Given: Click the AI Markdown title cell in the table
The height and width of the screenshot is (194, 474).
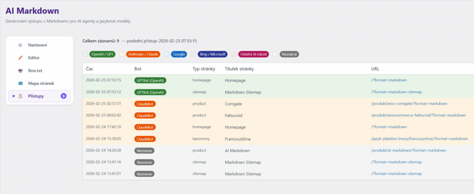Looking at the screenshot, I should 237,150.
